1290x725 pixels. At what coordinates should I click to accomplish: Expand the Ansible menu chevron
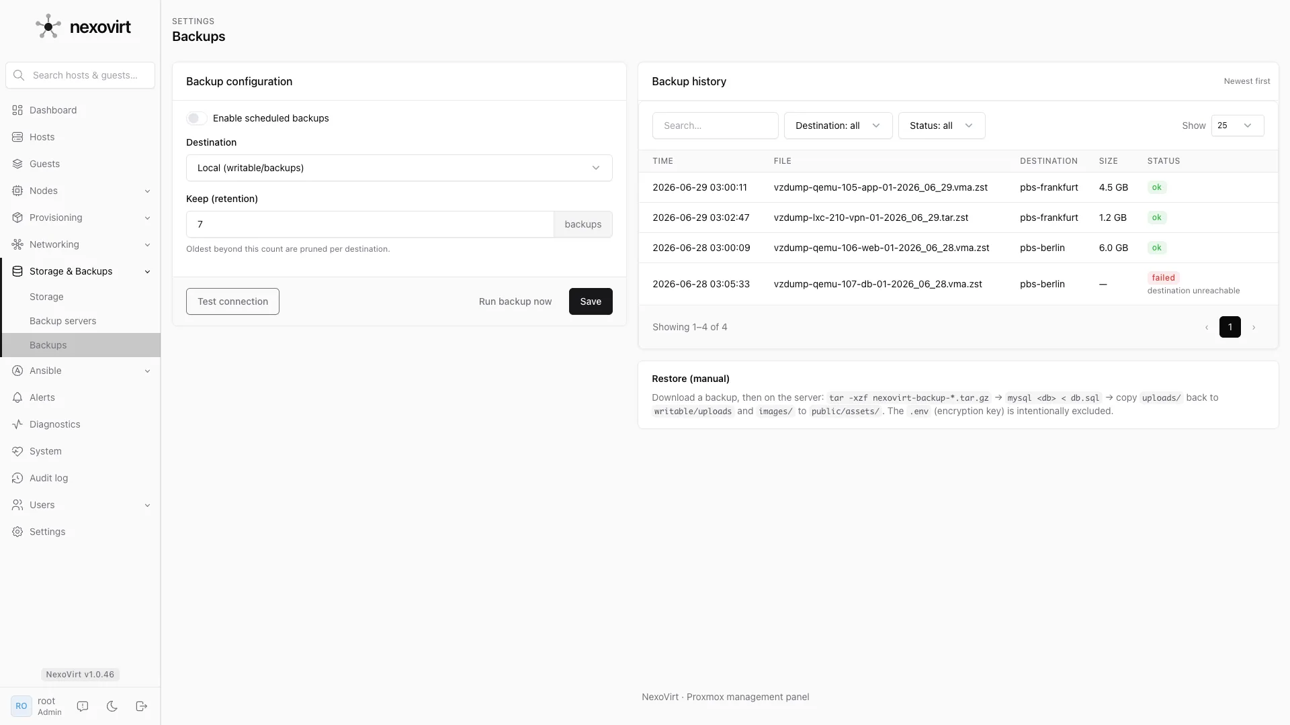(147, 371)
